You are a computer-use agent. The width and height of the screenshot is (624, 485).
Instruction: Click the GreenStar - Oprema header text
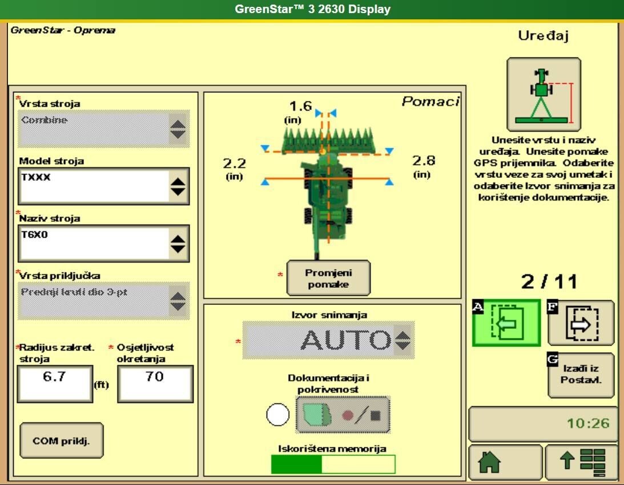(63, 30)
